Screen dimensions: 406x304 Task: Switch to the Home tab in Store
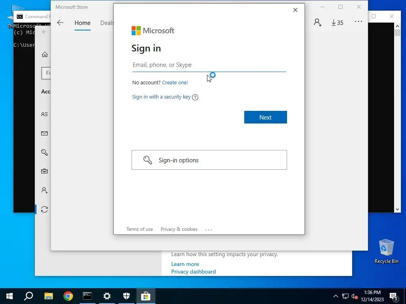pos(82,23)
